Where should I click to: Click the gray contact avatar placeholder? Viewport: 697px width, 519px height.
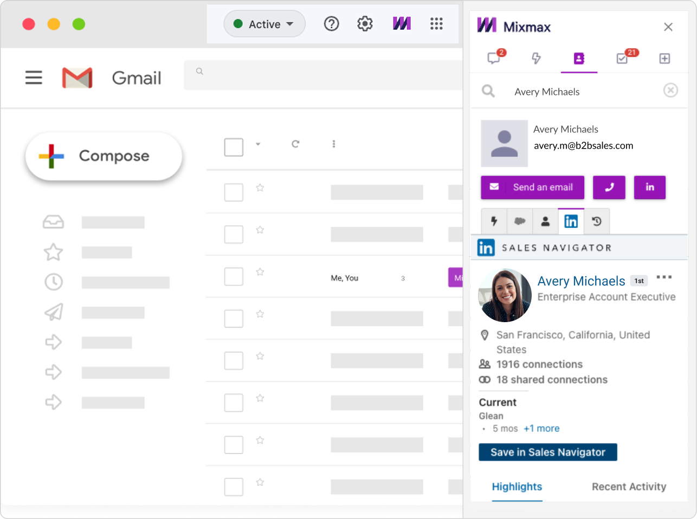504,143
